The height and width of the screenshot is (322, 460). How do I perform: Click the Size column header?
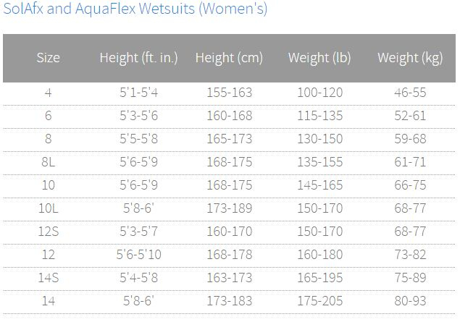click(48, 58)
